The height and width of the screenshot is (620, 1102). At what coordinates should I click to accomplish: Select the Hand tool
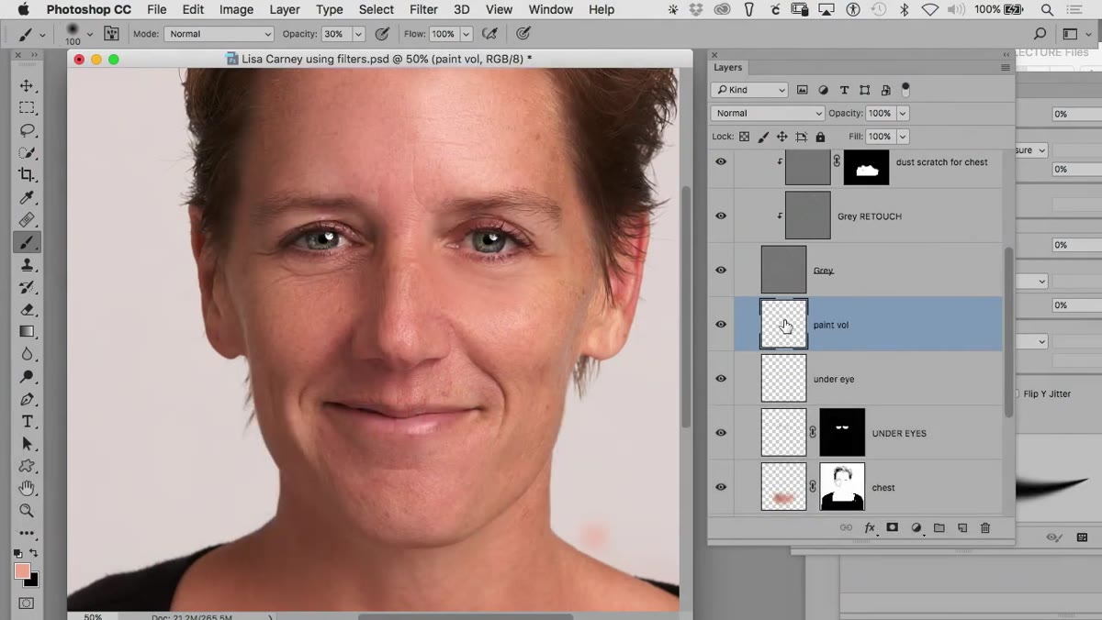[27, 488]
